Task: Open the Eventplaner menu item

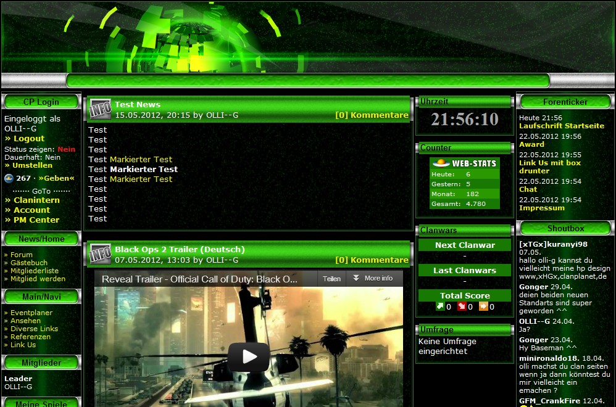Action: 31,313
